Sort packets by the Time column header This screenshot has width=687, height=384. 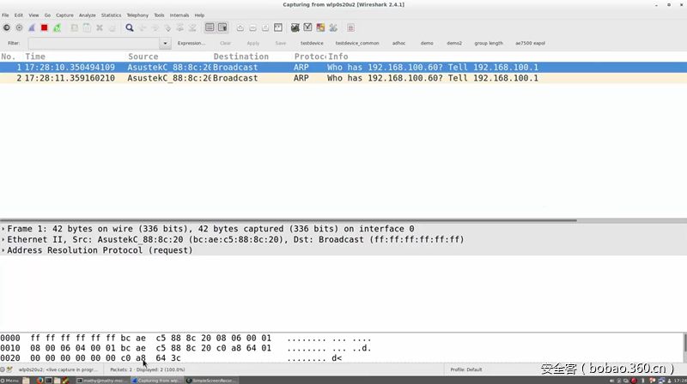point(75,57)
